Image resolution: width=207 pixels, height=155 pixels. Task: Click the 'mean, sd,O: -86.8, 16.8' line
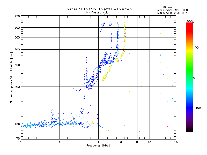tap(172, 10)
